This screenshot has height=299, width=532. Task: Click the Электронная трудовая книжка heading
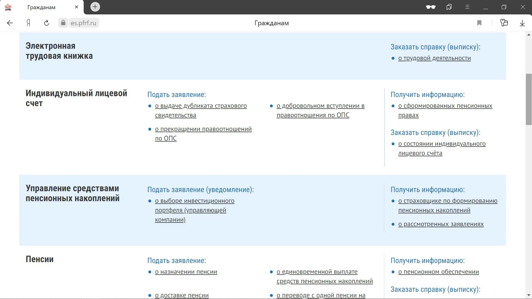pyautogui.click(x=59, y=51)
